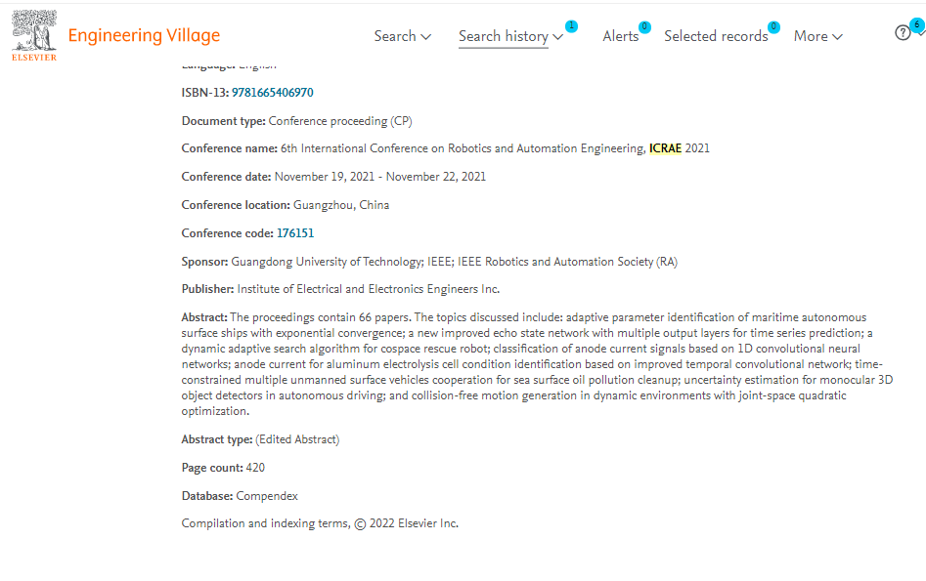
Task: Open the Alerts menu item
Action: pos(620,36)
